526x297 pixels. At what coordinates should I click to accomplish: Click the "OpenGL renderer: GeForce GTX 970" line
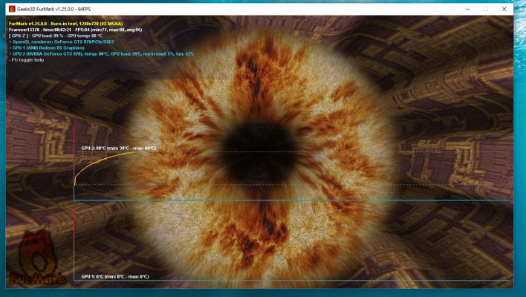tap(62, 42)
